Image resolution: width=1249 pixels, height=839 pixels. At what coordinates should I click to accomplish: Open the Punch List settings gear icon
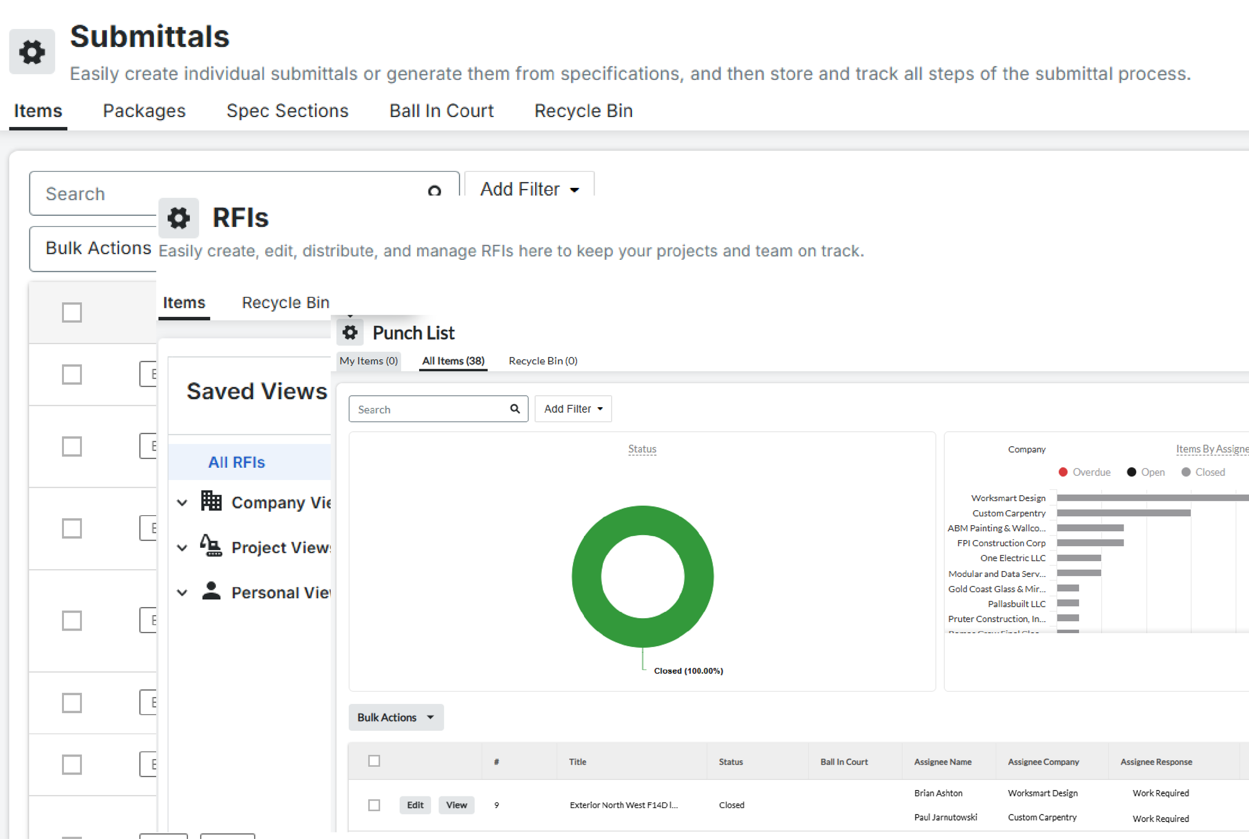click(x=350, y=332)
